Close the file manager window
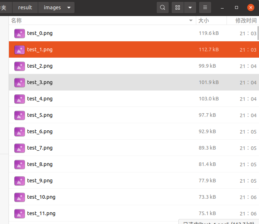The image size is (259, 224). click(251, 7)
